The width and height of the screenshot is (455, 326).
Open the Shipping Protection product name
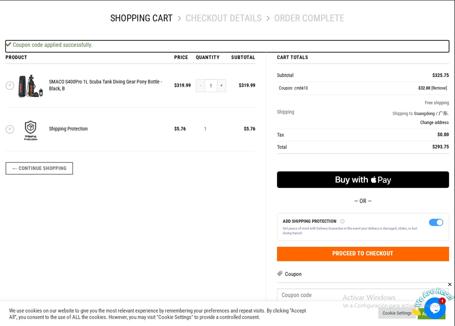[x=68, y=129]
